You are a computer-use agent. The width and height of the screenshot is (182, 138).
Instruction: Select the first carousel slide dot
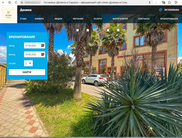(x=78, y=30)
